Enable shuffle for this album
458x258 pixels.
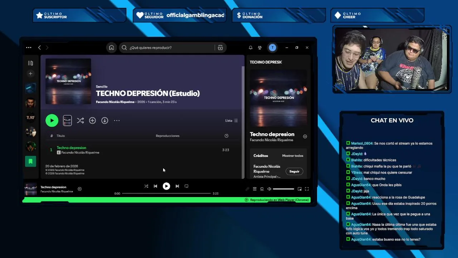point(80,121)
